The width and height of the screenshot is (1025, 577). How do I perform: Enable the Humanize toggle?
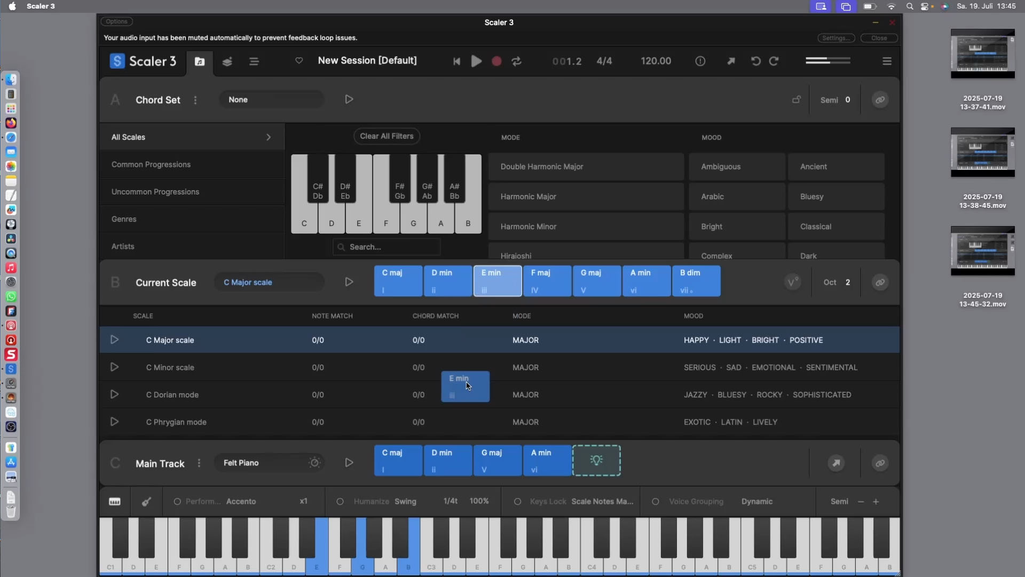click(x=340, y=502)
